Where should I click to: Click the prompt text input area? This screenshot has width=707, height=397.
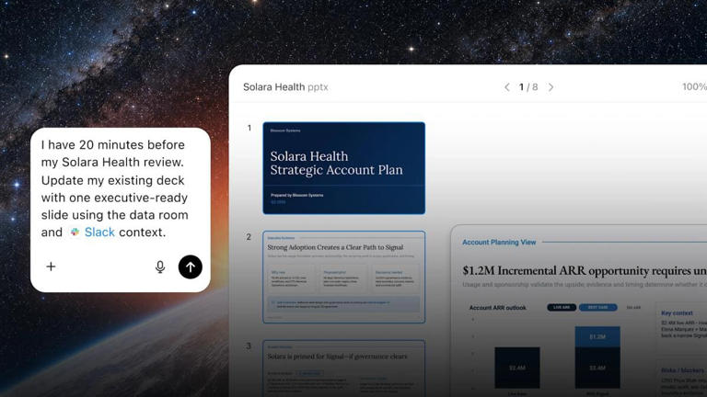point(115,188)
